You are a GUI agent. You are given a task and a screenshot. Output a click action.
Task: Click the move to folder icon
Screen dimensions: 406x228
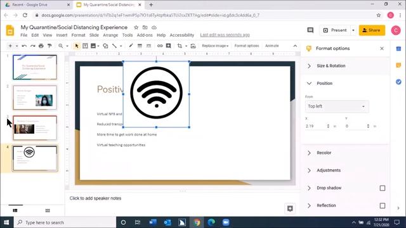[x=145, y=27]
